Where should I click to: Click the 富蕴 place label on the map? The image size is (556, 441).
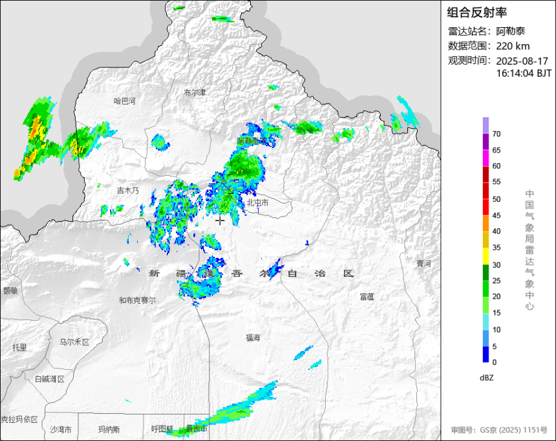point(367,297)
